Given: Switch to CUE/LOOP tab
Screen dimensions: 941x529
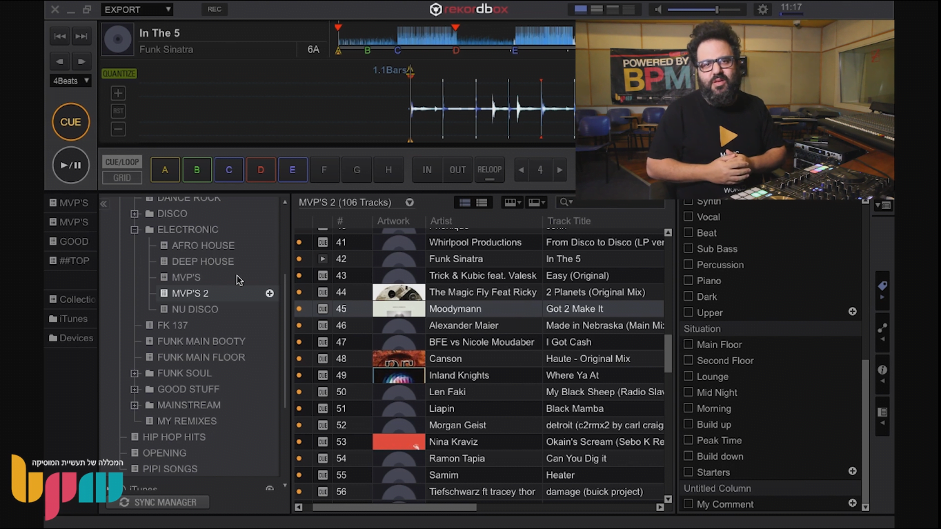Looking at the screenshot, I should tap(121, 162).
